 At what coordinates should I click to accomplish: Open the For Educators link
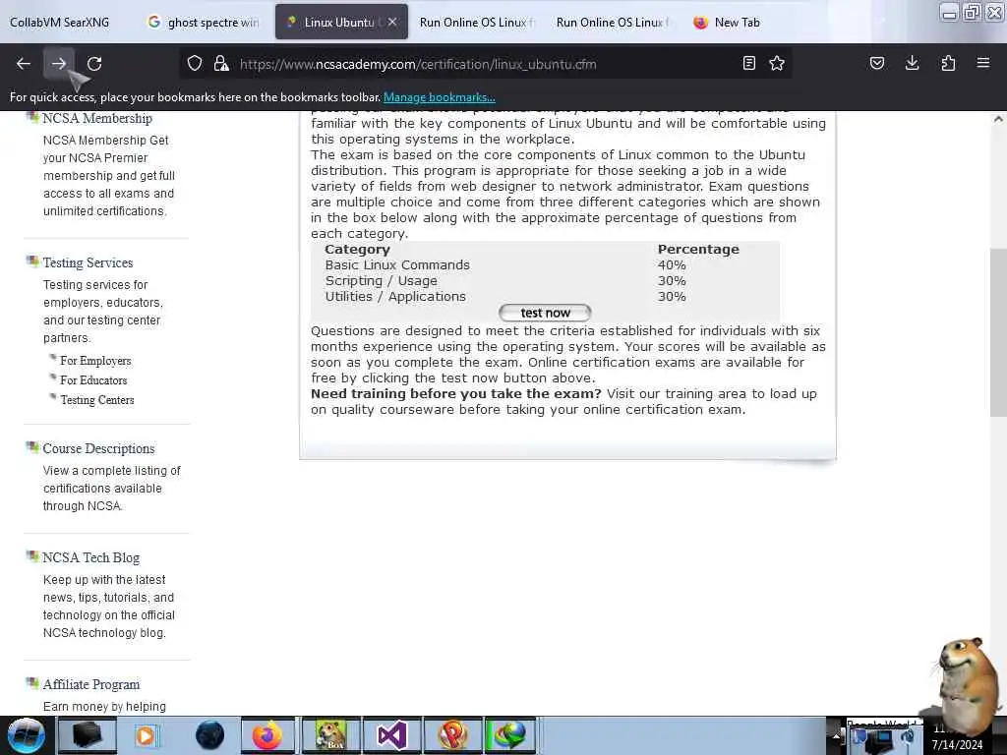[93, 380]
